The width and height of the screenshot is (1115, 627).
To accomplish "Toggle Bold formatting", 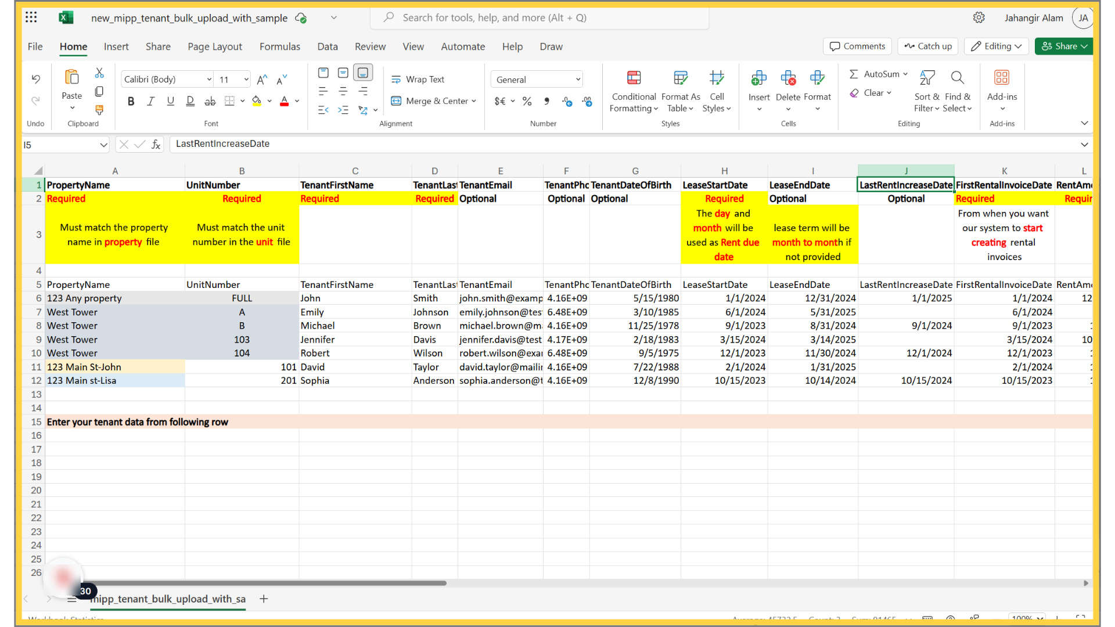I will (131, 101).
